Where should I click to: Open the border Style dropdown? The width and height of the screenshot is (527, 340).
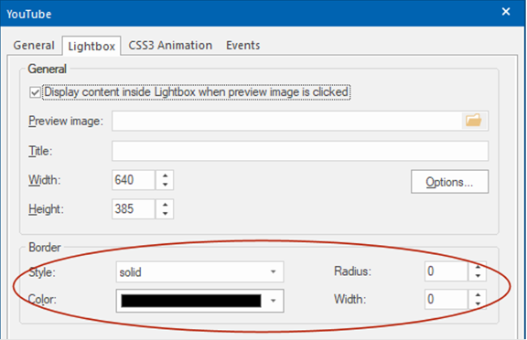coord(199,271)
